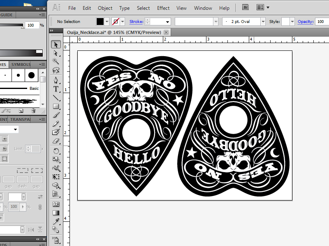Click the Brushes panel scrollbar
The height and width of the screenshot is (246, 329).
[x=43, y=78]
